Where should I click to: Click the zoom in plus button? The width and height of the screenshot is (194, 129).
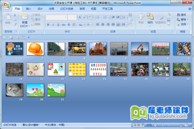coord(181,125)
